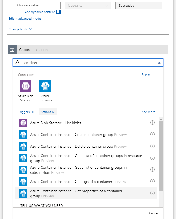Viewport: 176px width, 220px height.
Task: Select Create container group action
Action: [x=86, y=135]
